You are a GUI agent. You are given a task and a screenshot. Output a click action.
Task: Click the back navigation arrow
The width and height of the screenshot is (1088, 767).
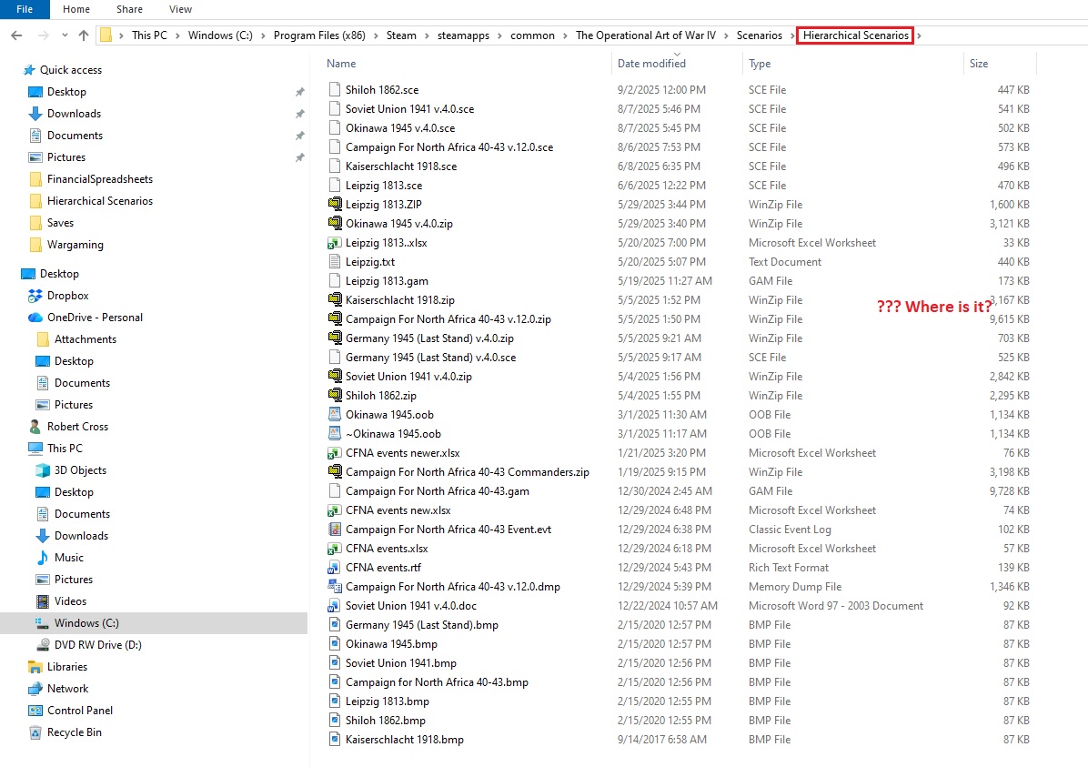click(x=16, y=35)
